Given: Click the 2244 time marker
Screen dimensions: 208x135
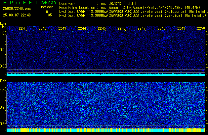Looking at the screenshot, I should tap(82, 28).
